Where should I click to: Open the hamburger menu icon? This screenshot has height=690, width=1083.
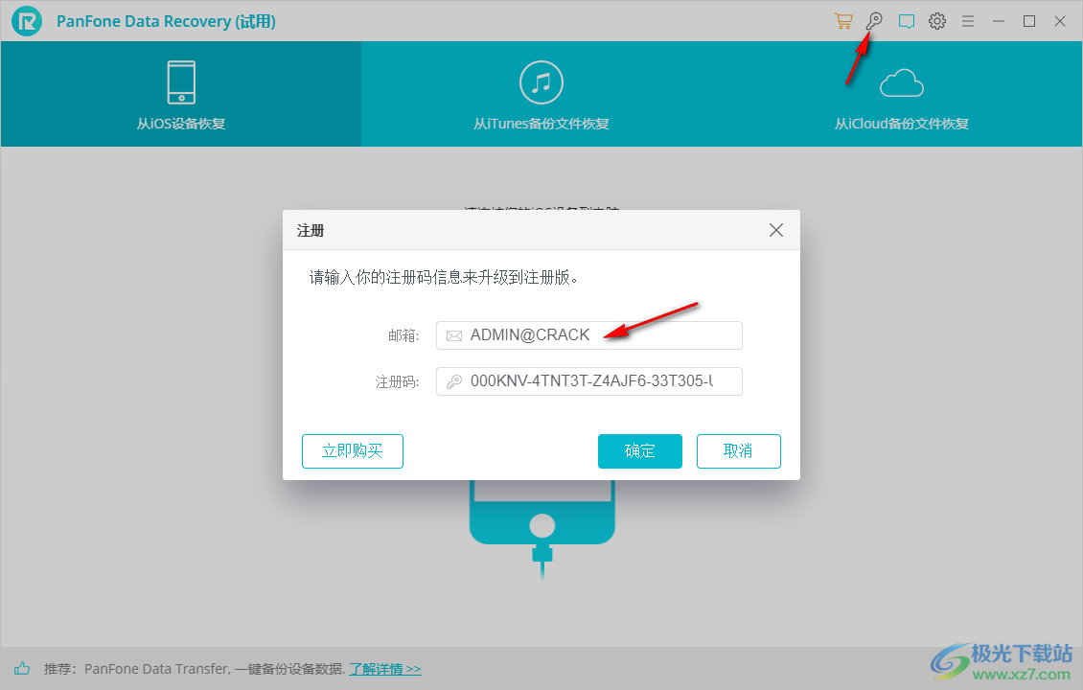click(968, 21)
